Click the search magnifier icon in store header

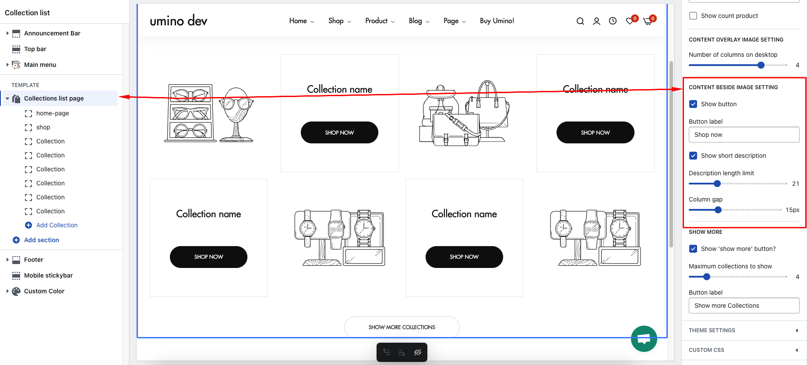pyautogui.click(x=580, y=21)
